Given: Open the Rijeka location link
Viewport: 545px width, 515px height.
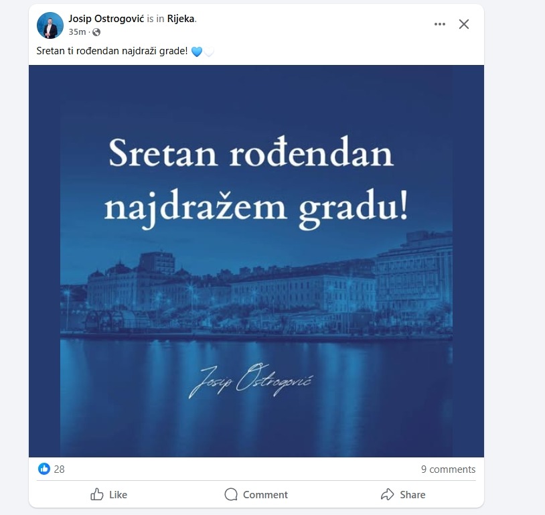Looking at the screenshot, I should click(180, 19).
